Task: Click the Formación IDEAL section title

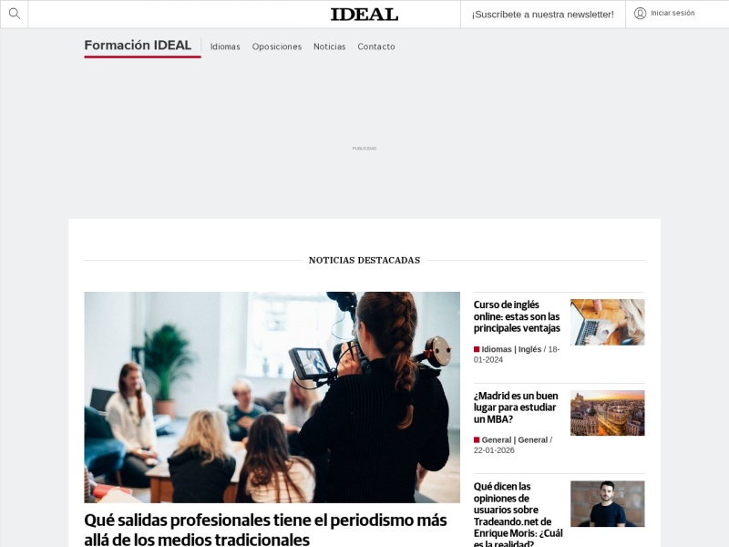Action: click(x=138, y=45)
